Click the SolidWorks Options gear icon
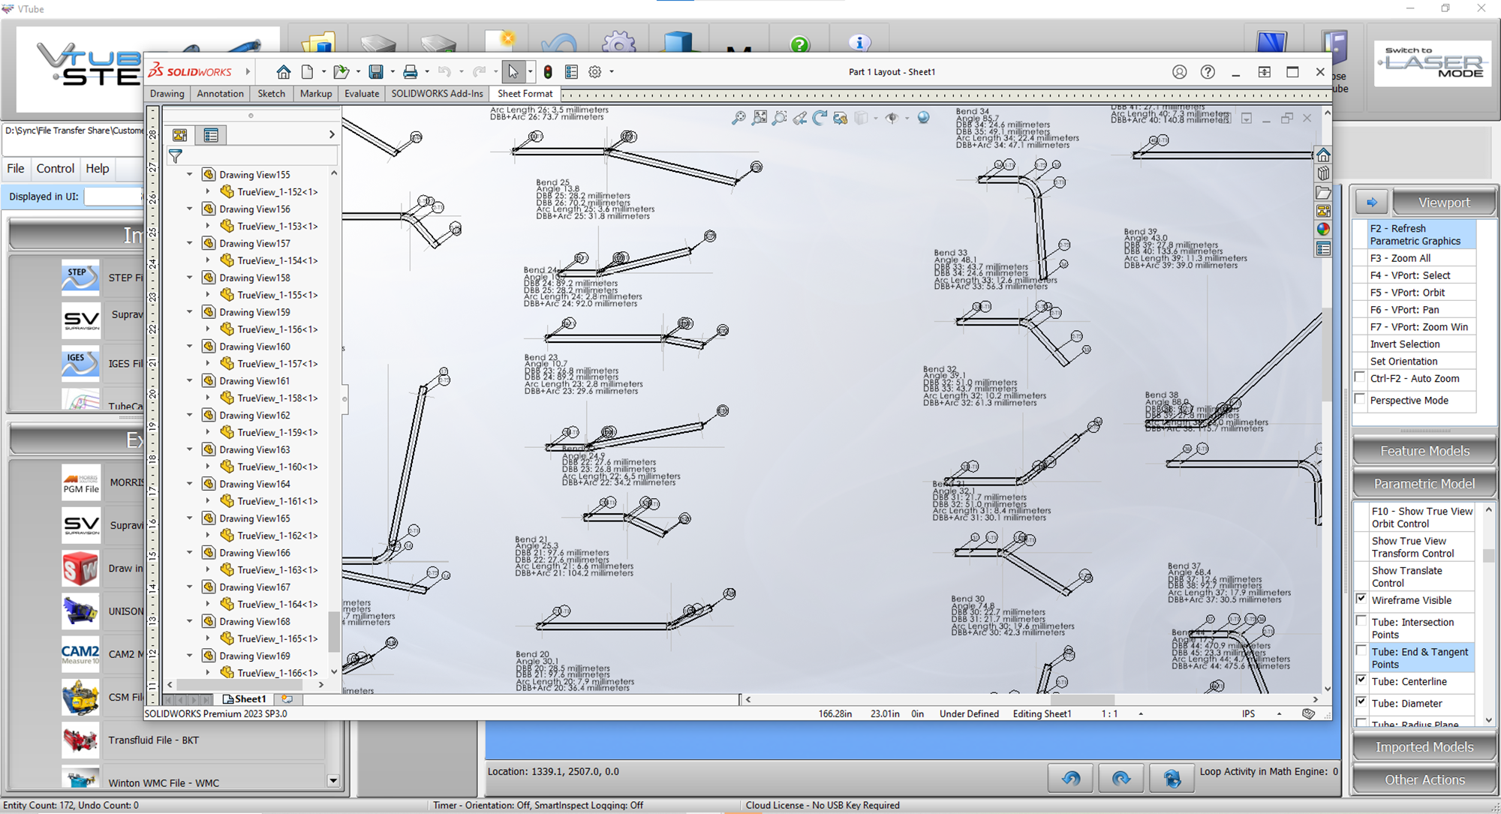 (x=594, y=72)
